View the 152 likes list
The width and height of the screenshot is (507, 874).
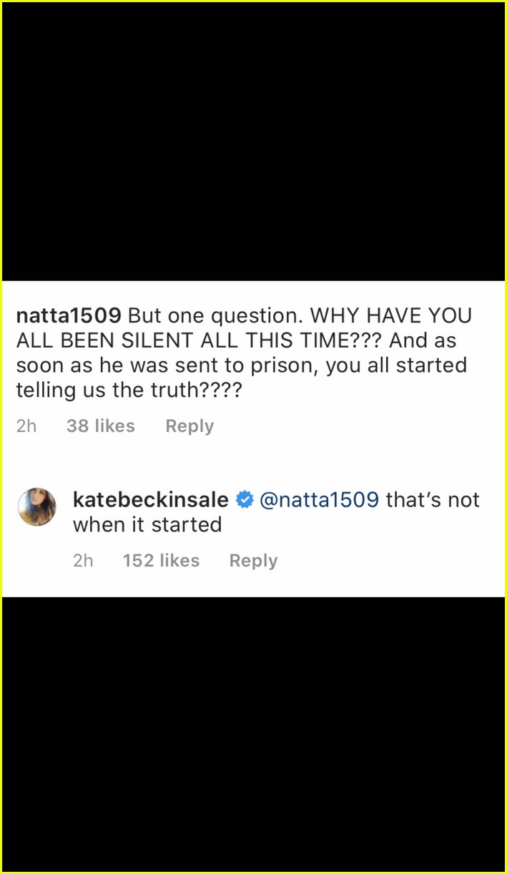(x=161, y=561)
